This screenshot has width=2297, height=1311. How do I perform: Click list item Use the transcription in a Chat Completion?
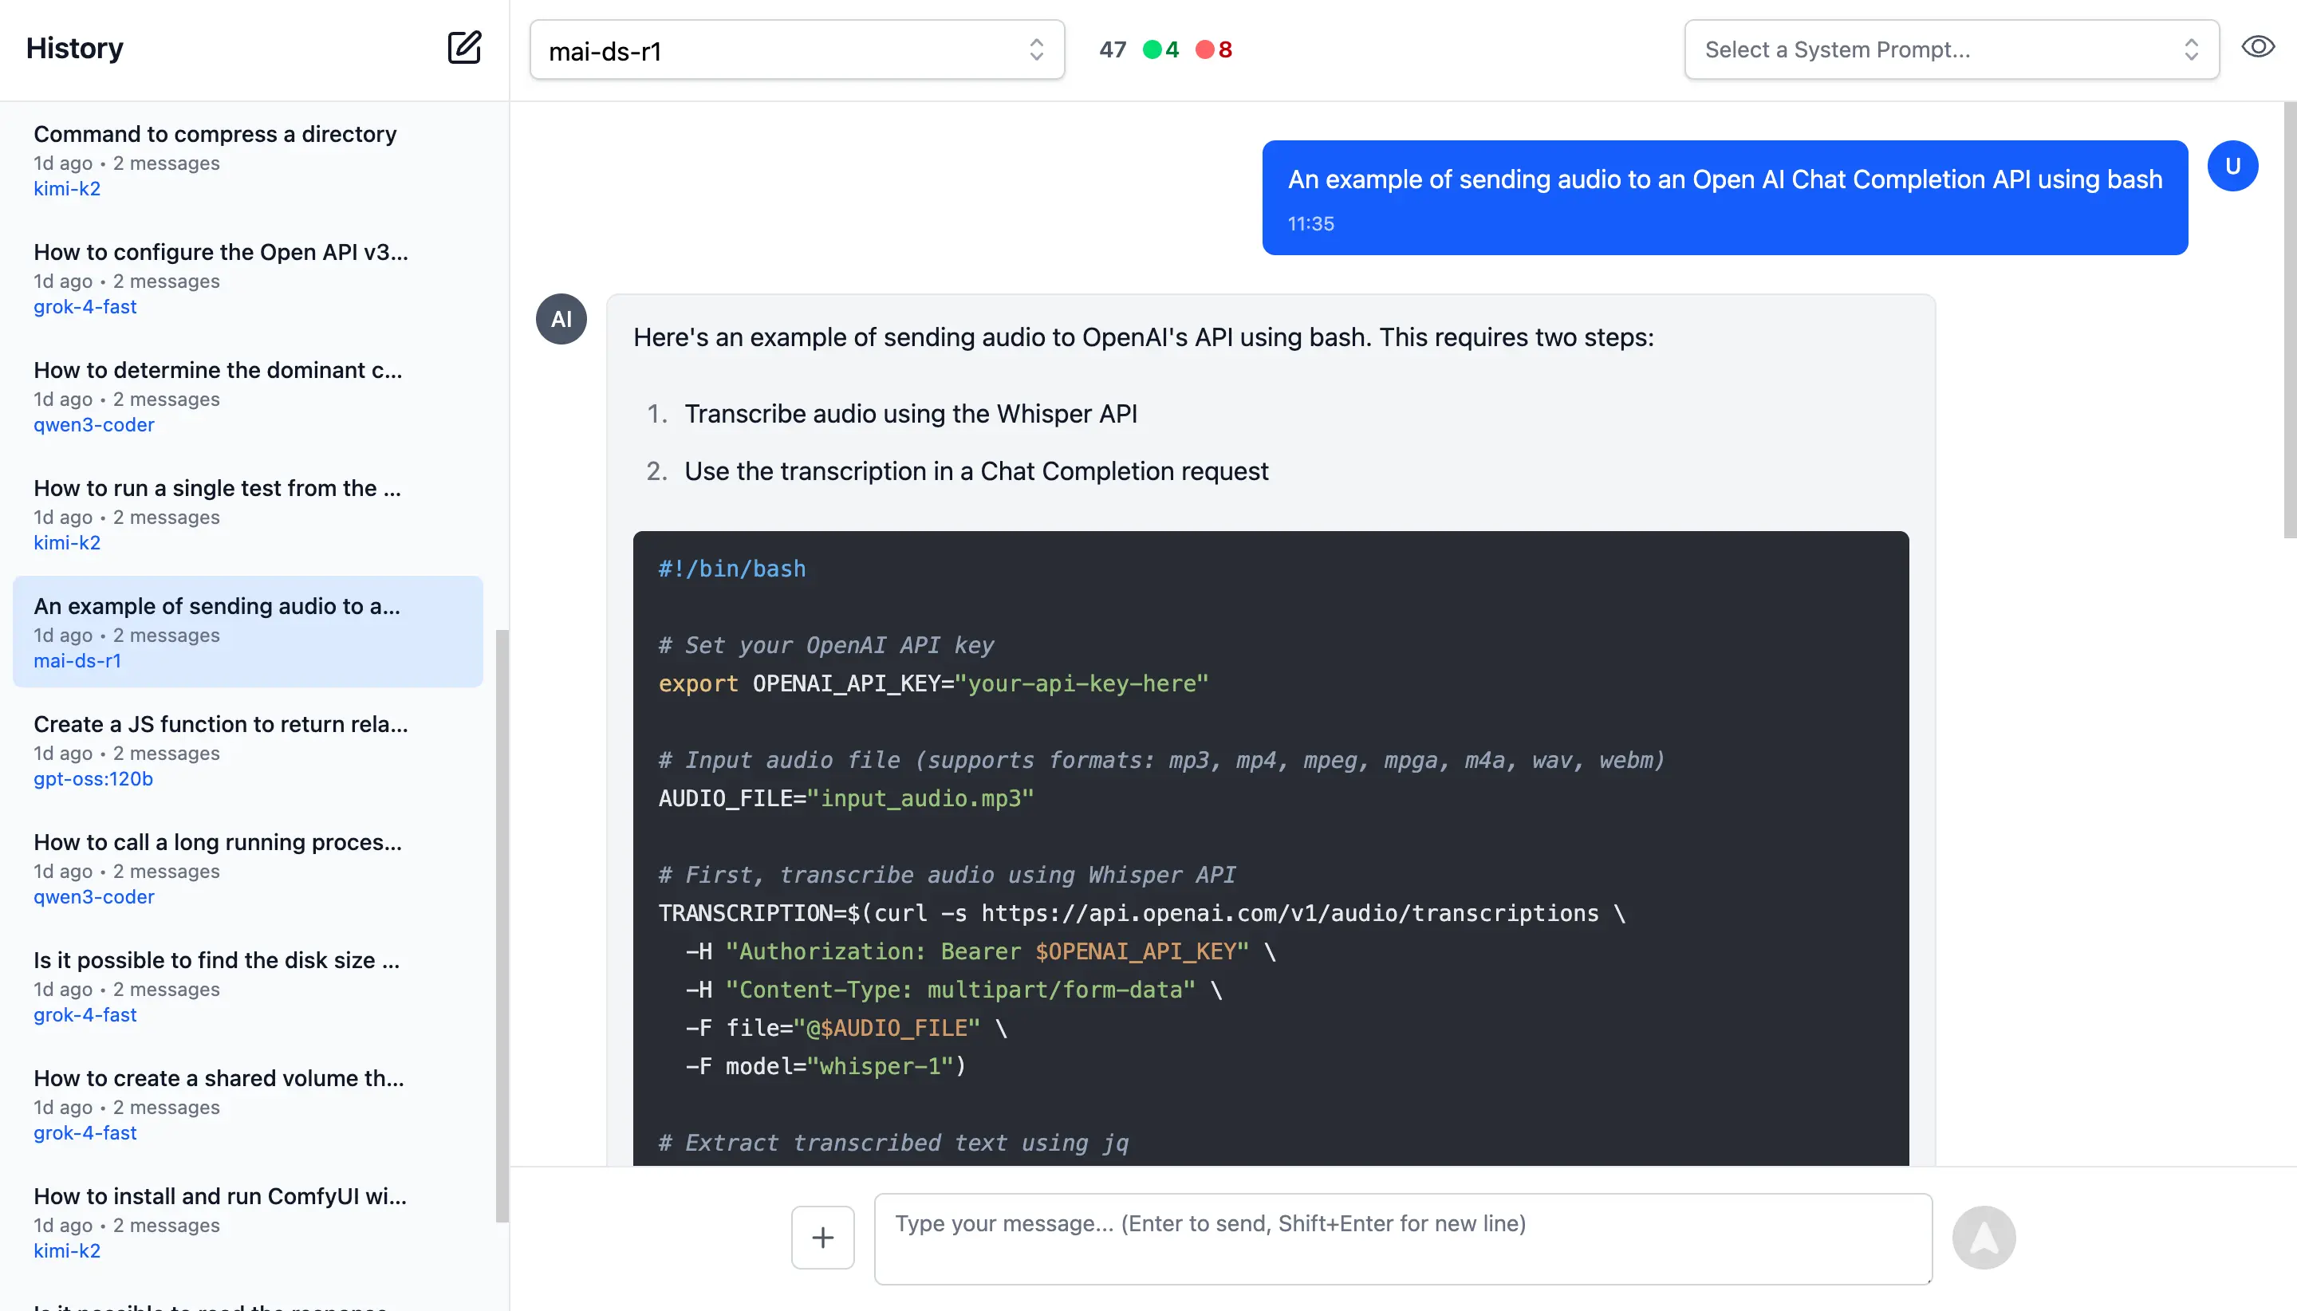pyautogui.click(x=976, y=471)
